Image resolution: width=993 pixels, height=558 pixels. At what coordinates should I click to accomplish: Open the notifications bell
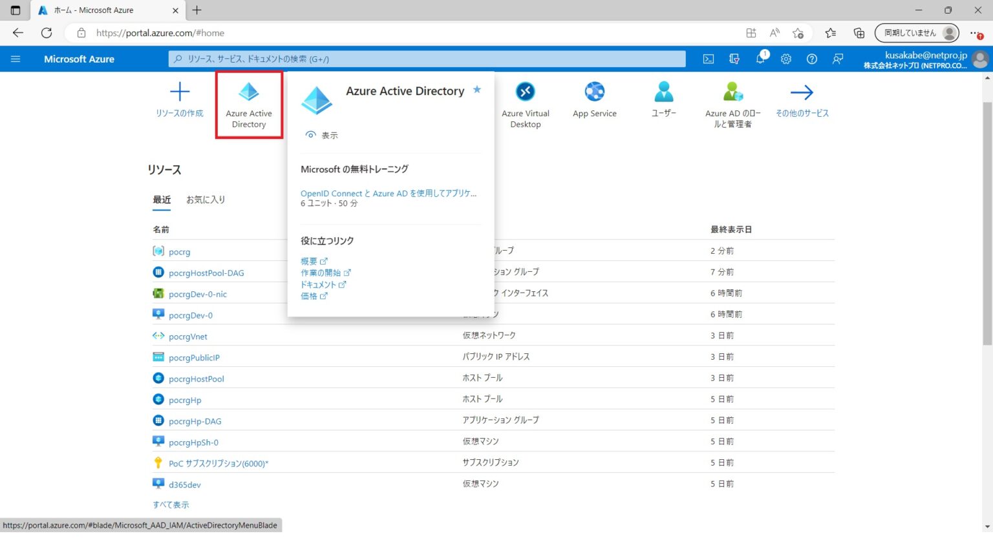(760, 59)
